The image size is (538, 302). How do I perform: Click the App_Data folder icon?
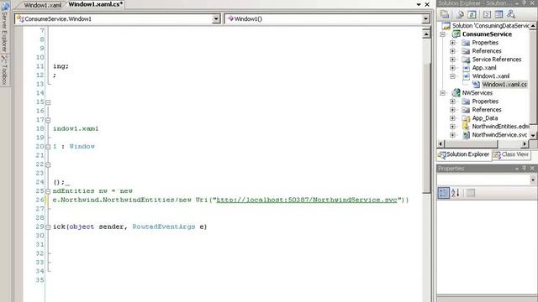click(x=466, y=118)
